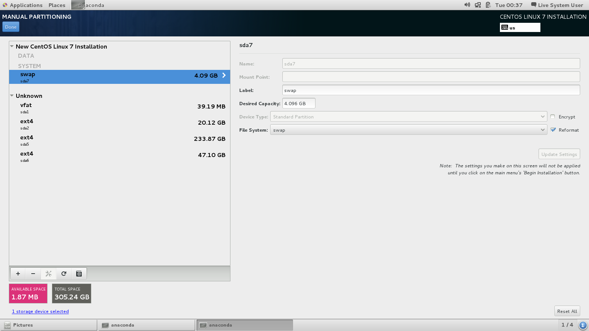Click the Desired Capacity field
589x331 pixels.
click(x=299, y=103)
